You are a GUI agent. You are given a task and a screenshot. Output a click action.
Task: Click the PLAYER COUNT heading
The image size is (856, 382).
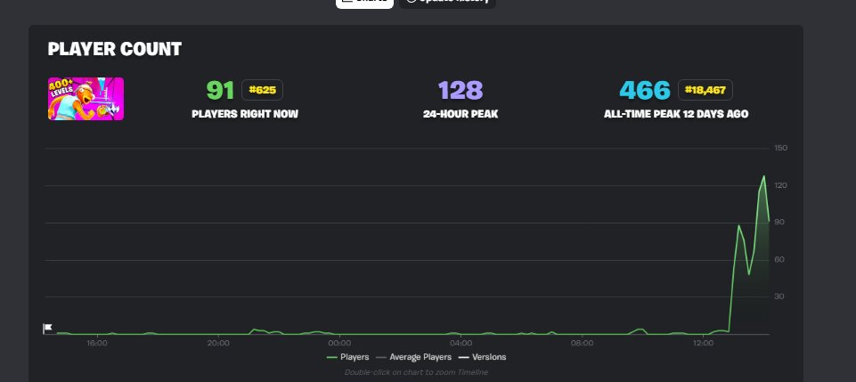coord(115,49)
